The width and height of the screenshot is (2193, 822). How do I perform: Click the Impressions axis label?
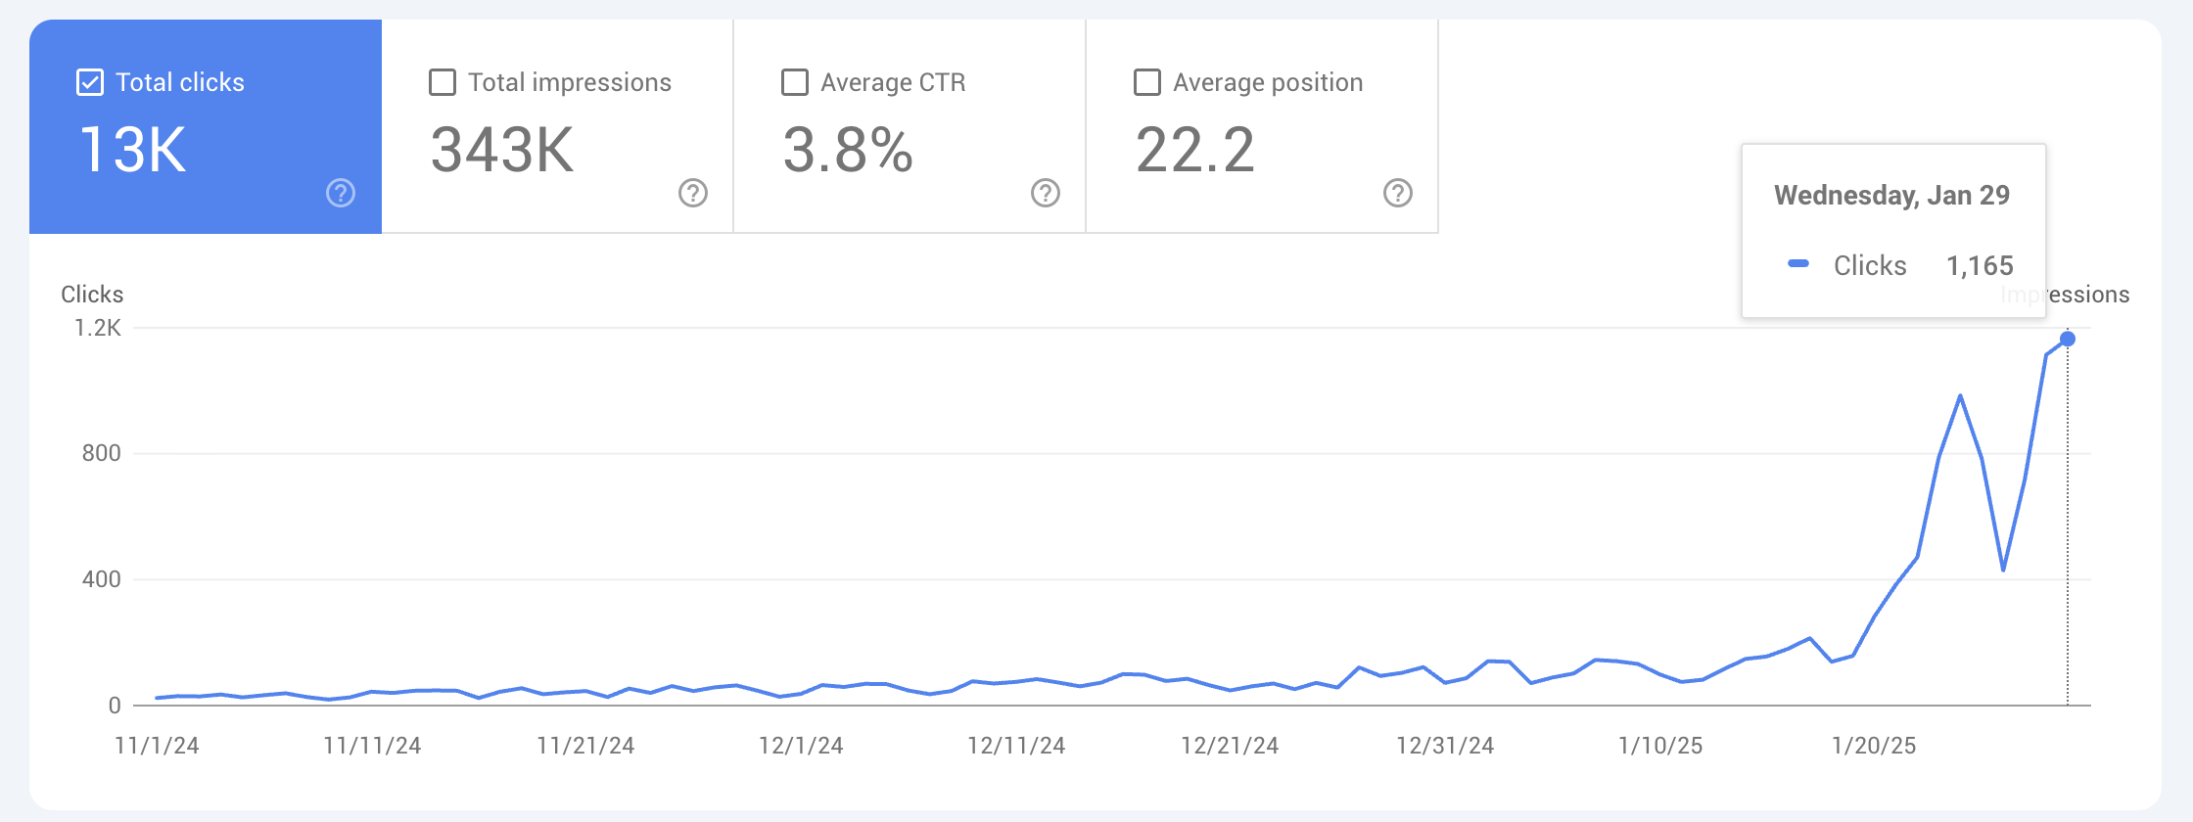click(x=2066, y=294)
